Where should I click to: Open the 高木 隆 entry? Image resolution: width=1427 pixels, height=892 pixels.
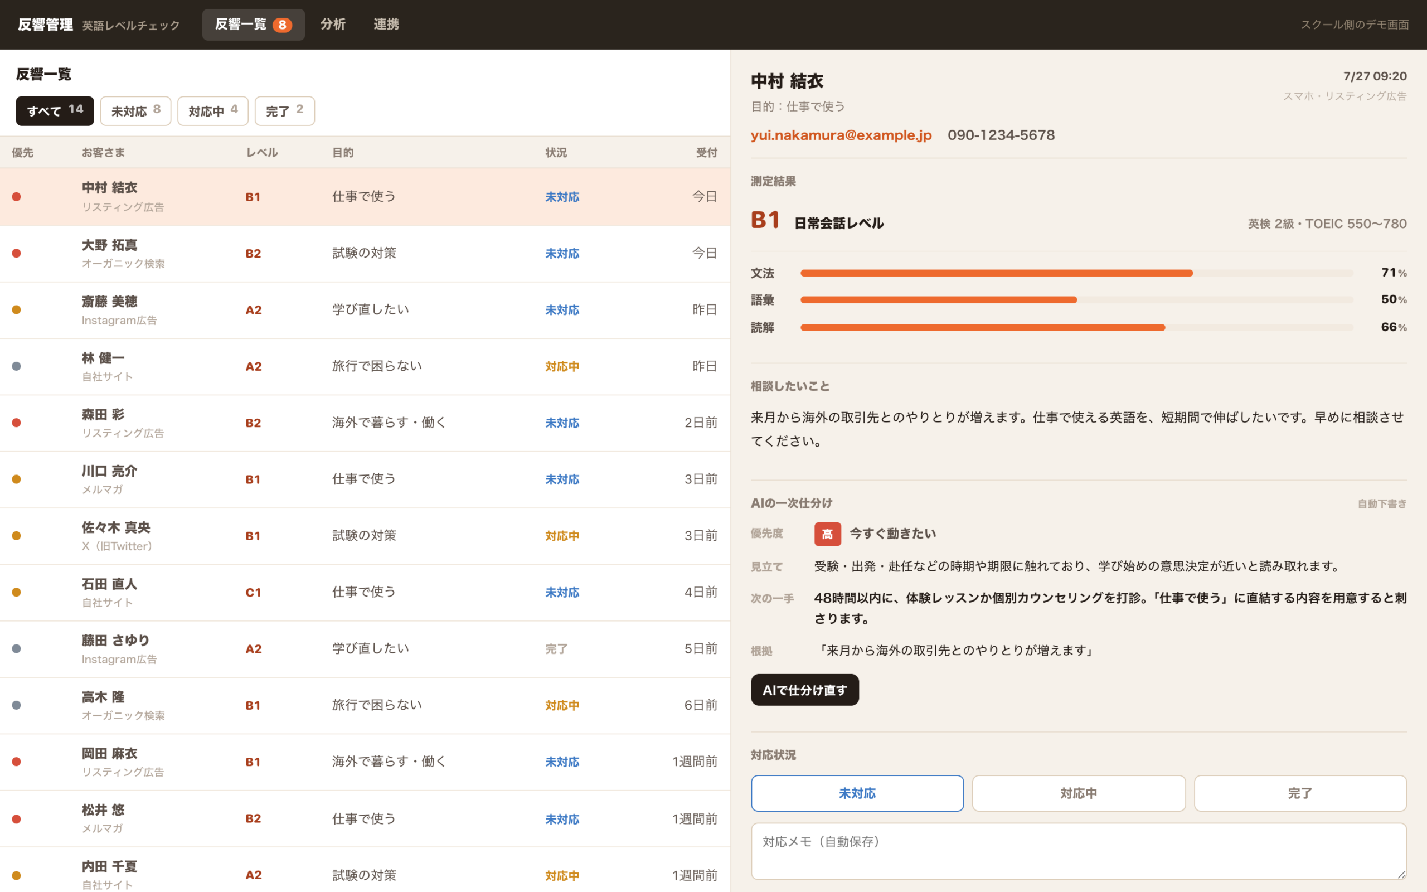pos(365,706)
